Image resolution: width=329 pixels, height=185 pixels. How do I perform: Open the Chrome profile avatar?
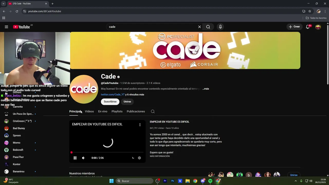[x=319, y=11]
